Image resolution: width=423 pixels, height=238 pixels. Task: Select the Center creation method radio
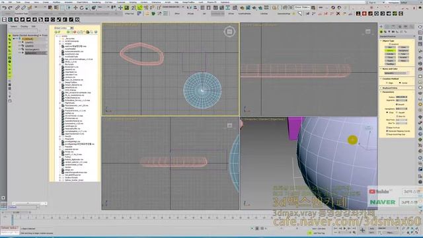tap(400, 83)
